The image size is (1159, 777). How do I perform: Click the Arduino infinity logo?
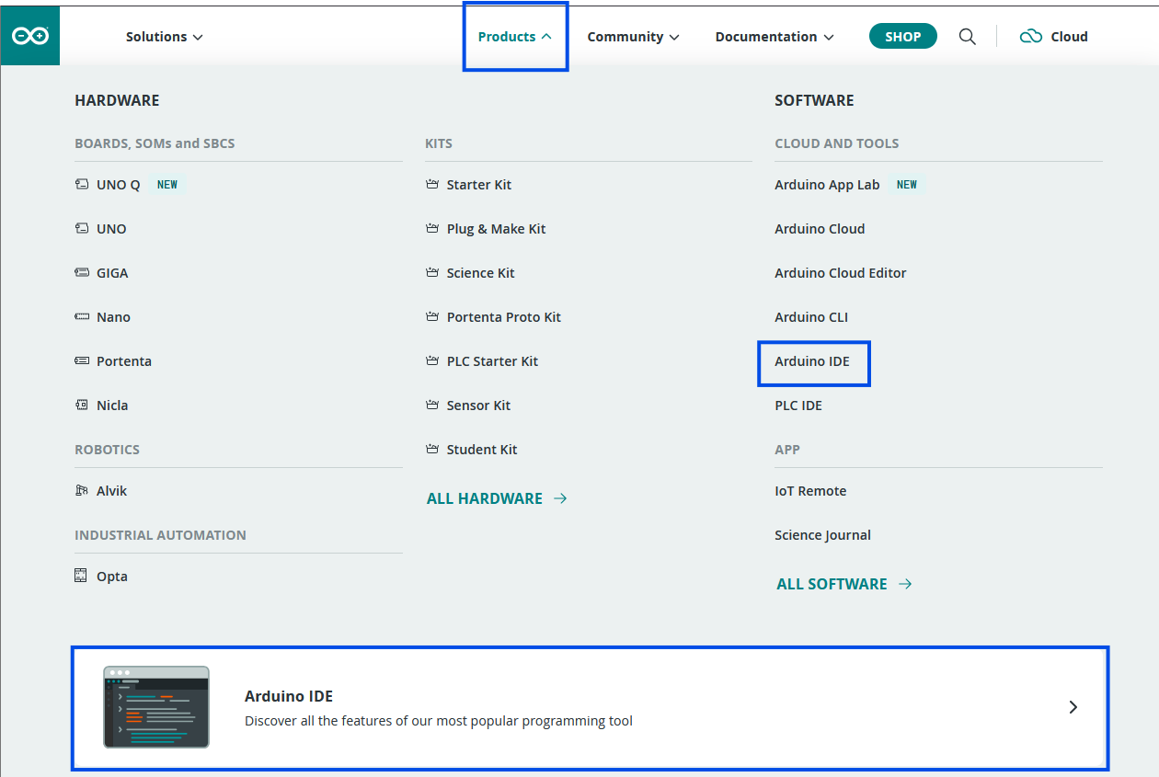(30, 36)
